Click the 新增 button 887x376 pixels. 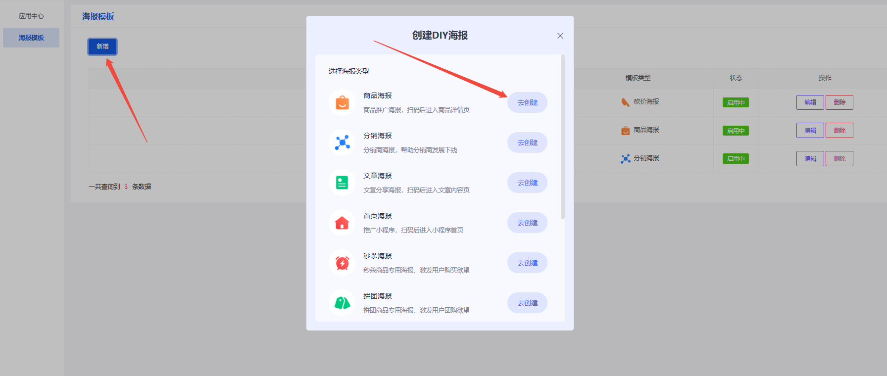pos(102,47)
